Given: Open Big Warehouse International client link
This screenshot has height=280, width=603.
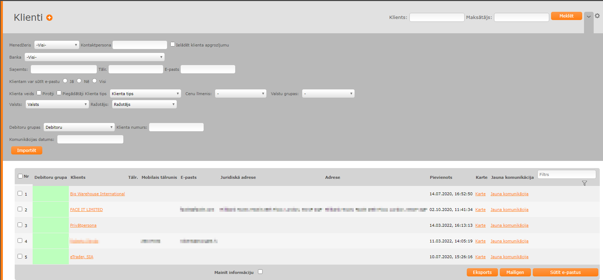Looking at the screenshot, I should pyautogui.click(x=98, y=194).
